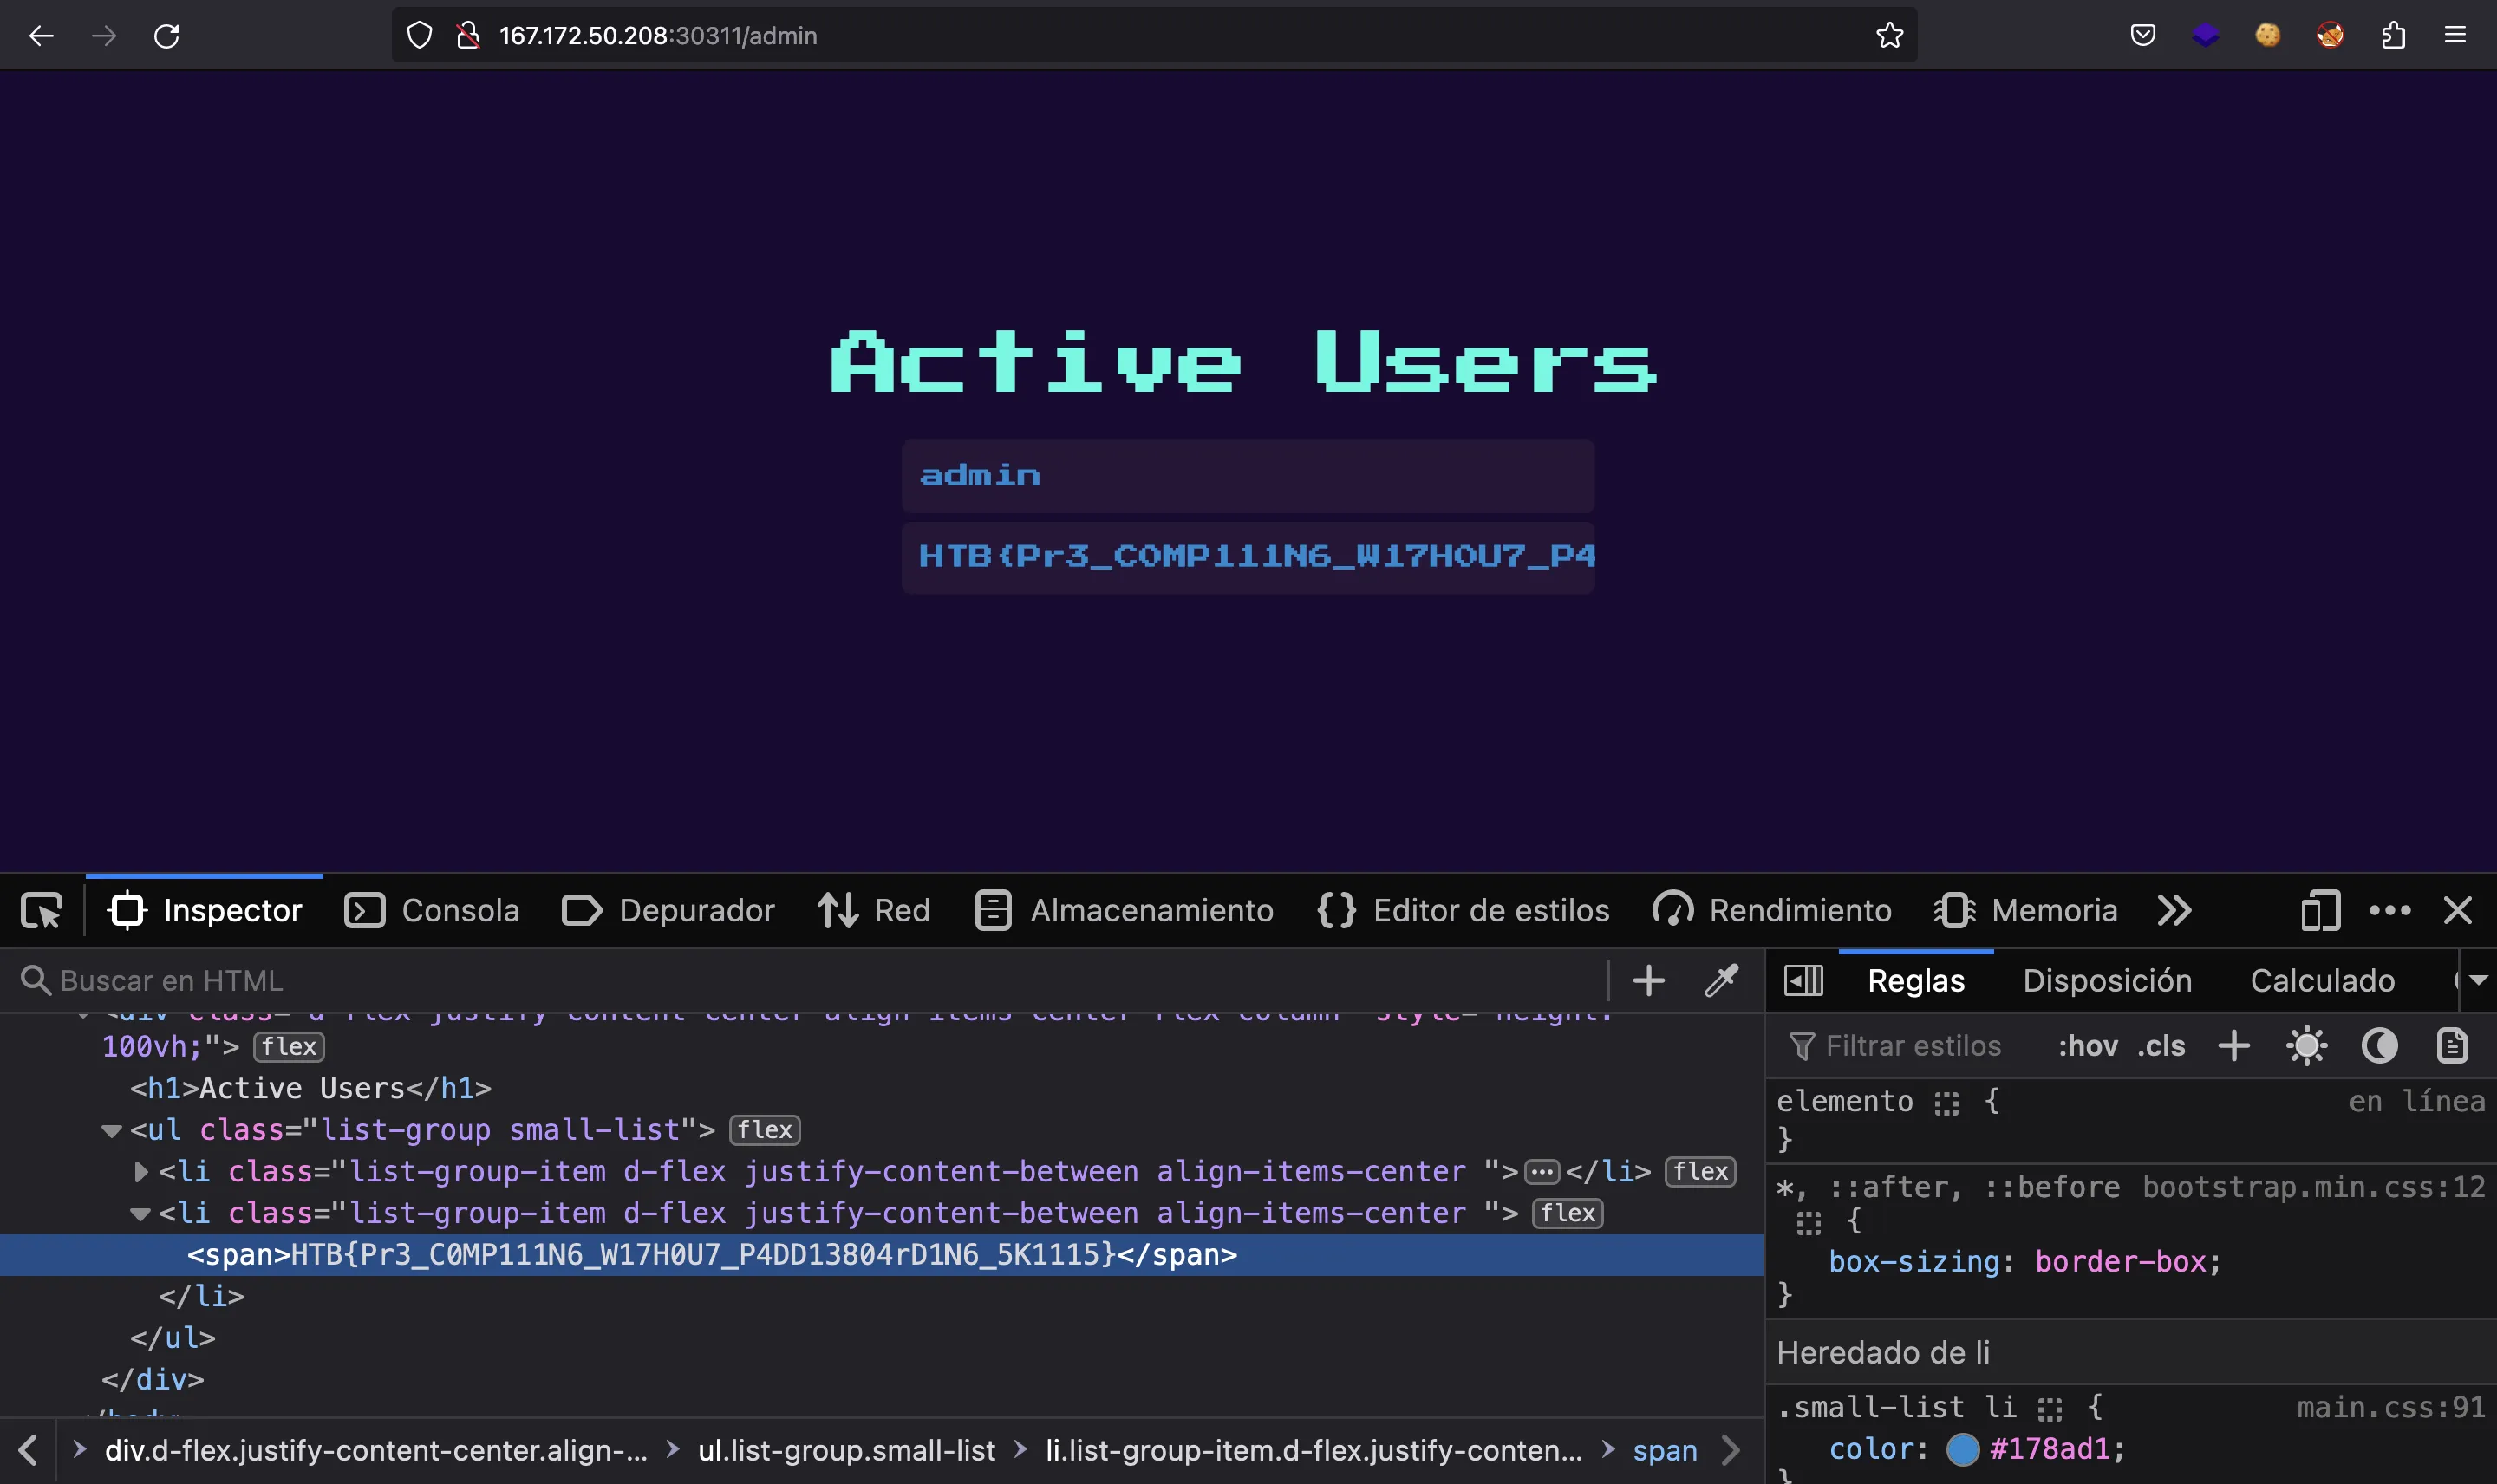This screenshot has height=1484, width=2497.
Task: Open the Almacenamiento tab
Action: click(x=1124, y=910)
